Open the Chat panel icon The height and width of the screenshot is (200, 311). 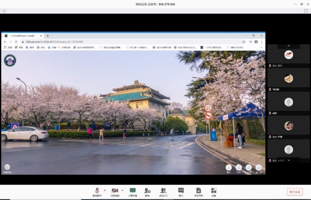[181, 191]
